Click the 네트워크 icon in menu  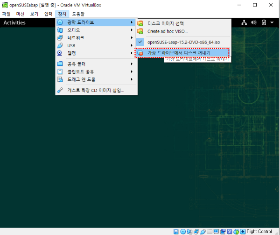tap(60, 38)
